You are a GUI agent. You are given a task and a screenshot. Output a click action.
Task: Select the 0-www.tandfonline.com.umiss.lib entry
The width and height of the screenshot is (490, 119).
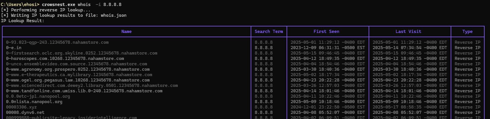(84, 91)
